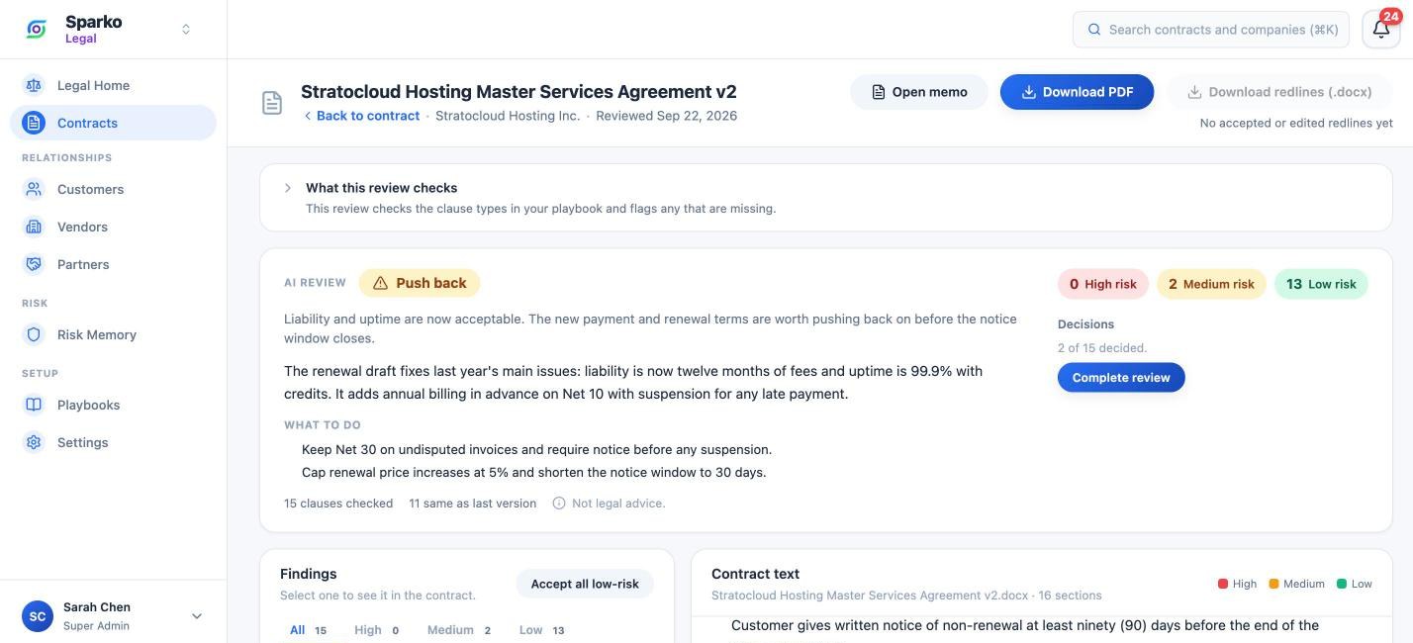
Task: Select the Low 13 findings tab
Action: (541, 630)
